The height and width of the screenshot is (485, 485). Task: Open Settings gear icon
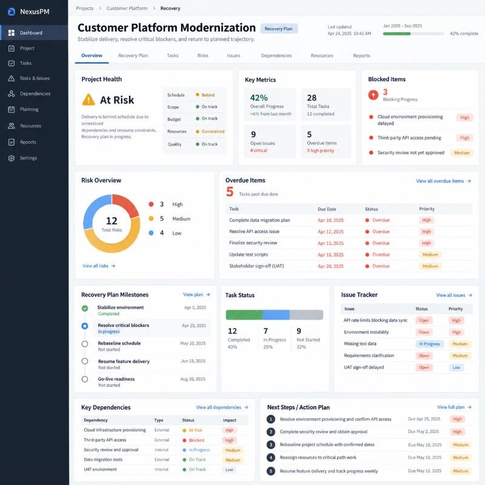[12, 158]
